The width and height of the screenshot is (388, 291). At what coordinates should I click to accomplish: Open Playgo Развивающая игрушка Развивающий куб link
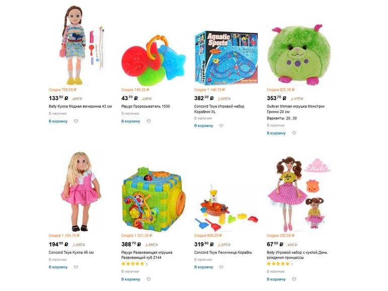pos(147,255)
